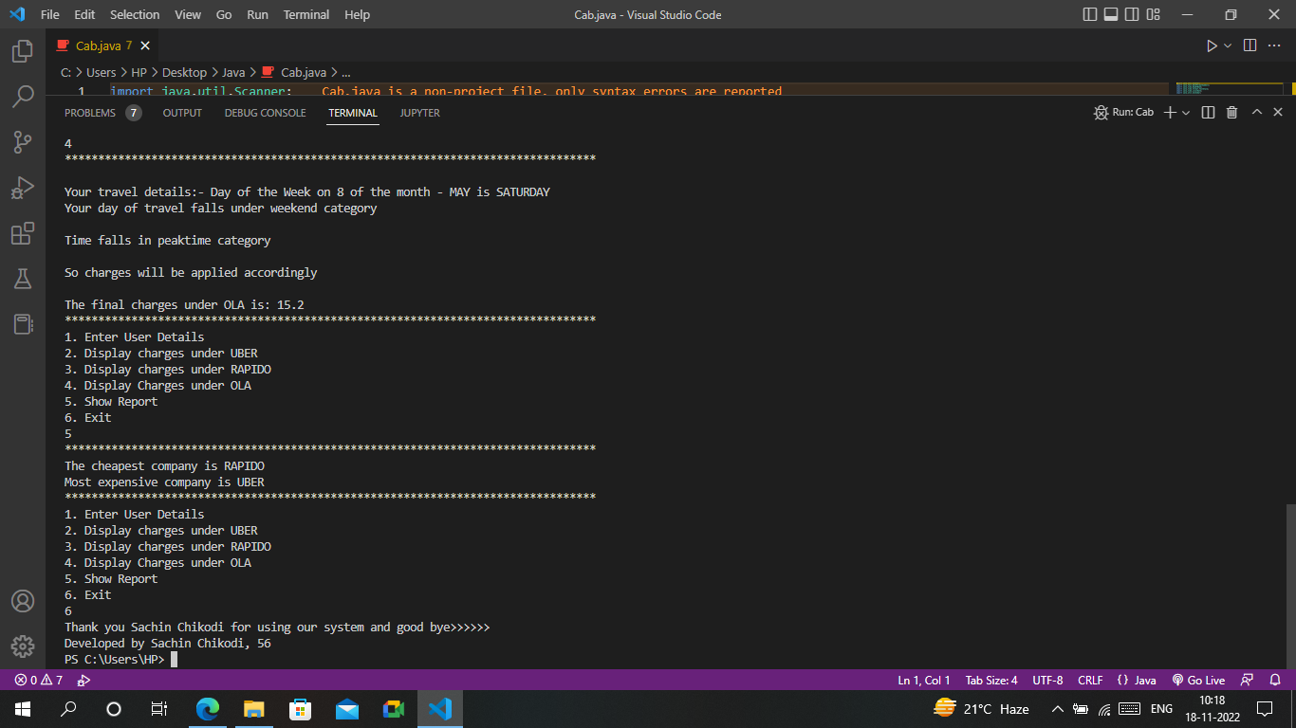Switch to the OUTPUT panel tab

point(182,113)
